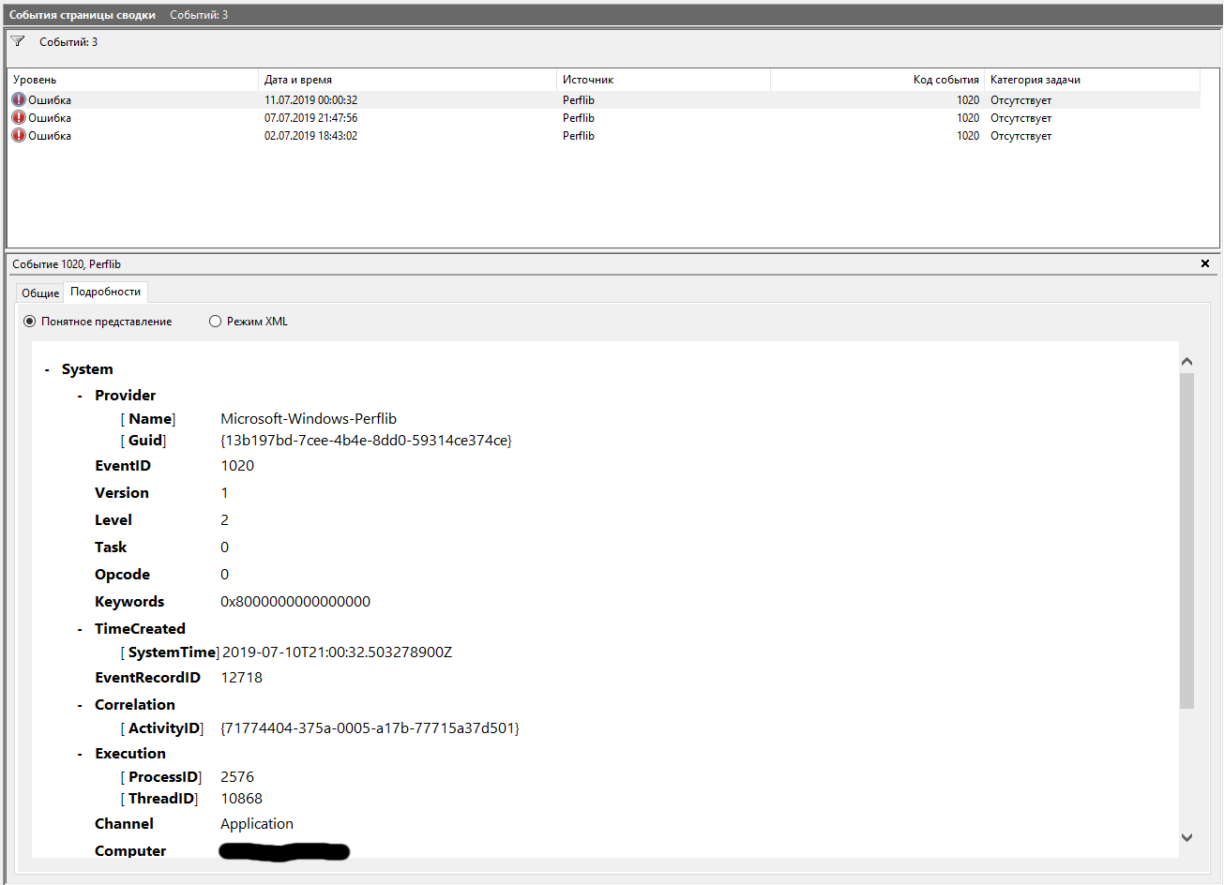Click the details scrollbar up arrow
Viewport: 1224px width, 885px height.
coord(1186,361)
